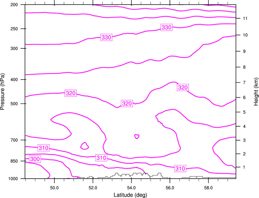This screenshot has width=259, height=198.
Task: Pick the 6 km height tick label
Action: click(x=244, y=97)
